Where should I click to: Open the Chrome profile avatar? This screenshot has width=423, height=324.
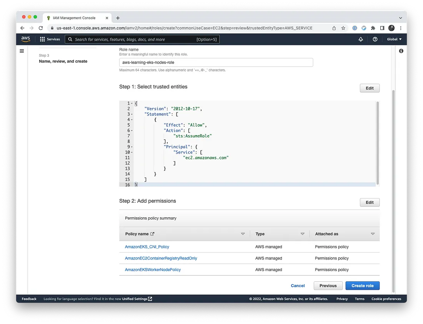click(x=391, y=28)
